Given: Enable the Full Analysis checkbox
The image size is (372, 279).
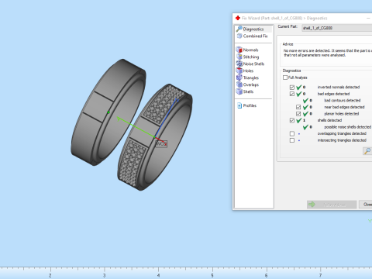Looking at the screenshot, I should pyautogui.click(x=285, y=77).
